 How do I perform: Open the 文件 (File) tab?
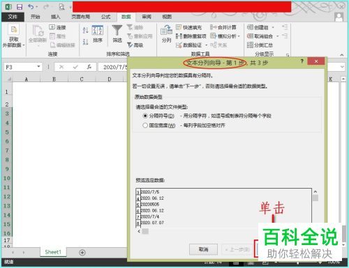click(x=13, y=17)
